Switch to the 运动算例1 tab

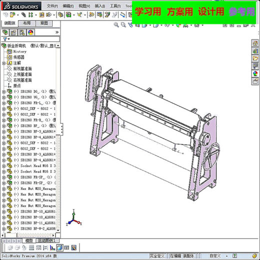47,240
